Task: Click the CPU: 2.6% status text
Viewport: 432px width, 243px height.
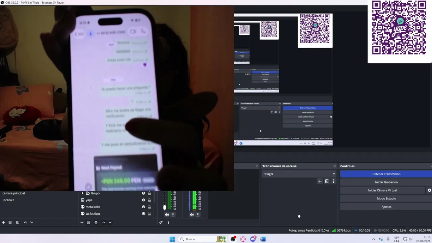Action: [x=399, y=231]
